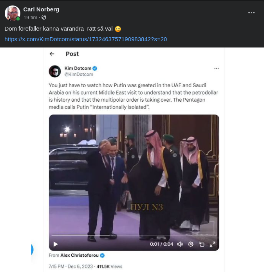Open the tweet's three-dots more menu
This screenshot has width=264, height=272.
pos(216,68)
